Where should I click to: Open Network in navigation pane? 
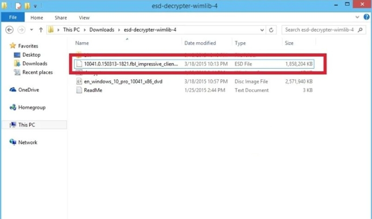[x=28, y=142]
